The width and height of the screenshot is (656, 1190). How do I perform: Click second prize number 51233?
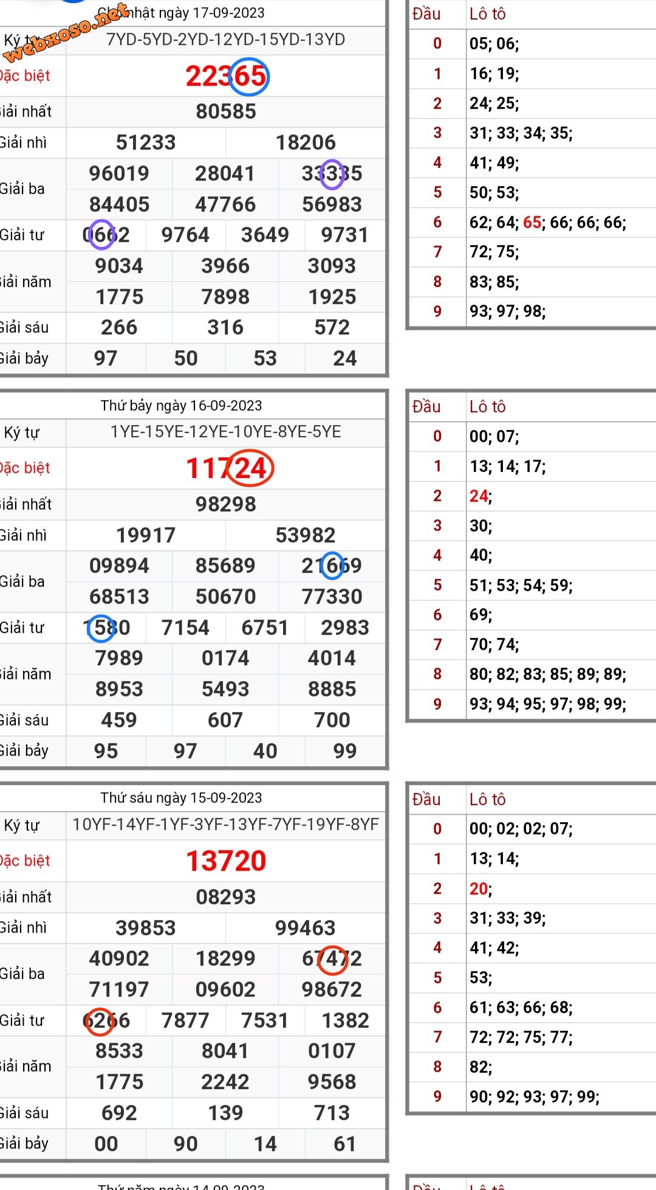[x=146, y=143]
